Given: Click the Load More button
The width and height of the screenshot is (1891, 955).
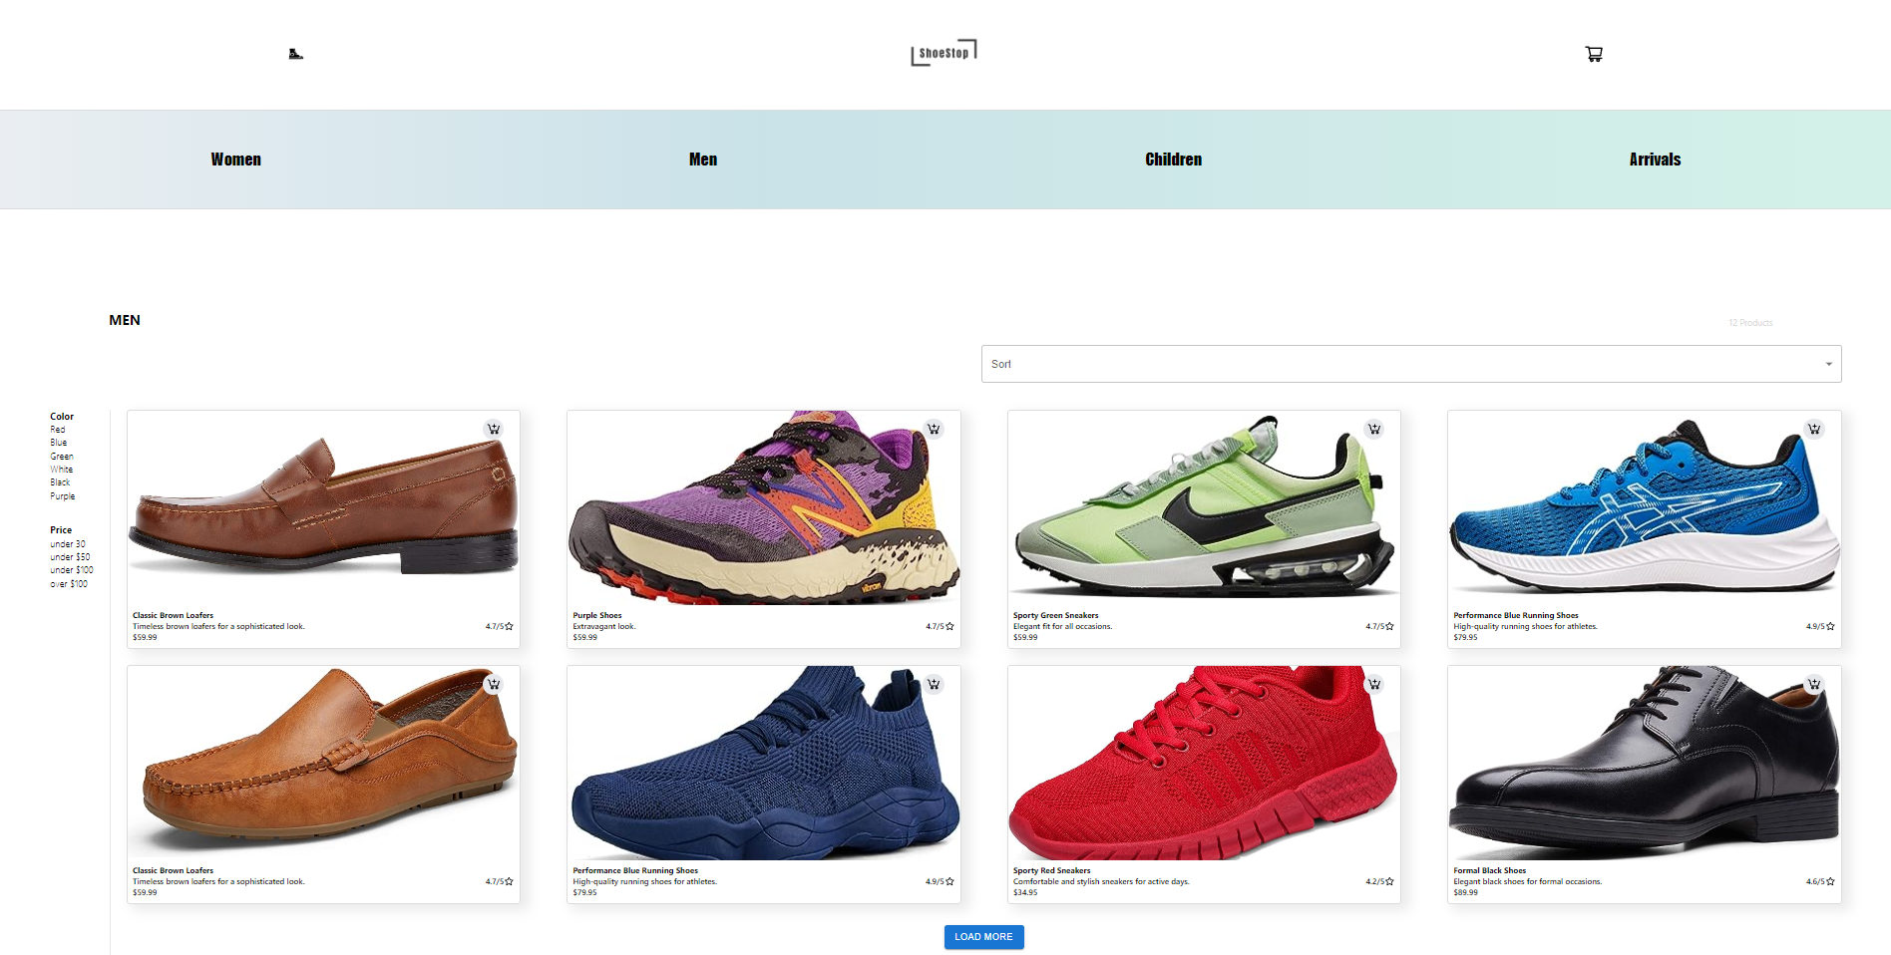Looking at the screenshot, I should coord(983,936).
